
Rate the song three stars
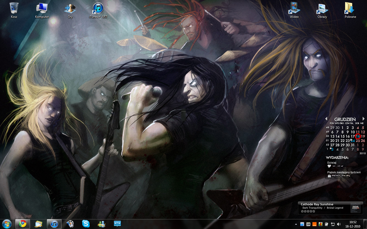308,211
